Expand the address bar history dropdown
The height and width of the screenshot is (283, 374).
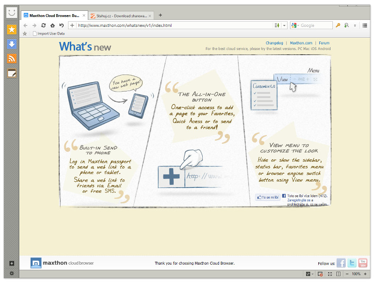pyautogui.click(x=284, y=25)
